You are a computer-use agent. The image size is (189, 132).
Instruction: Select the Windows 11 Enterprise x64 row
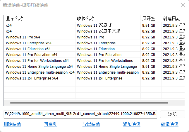[94, 43]
